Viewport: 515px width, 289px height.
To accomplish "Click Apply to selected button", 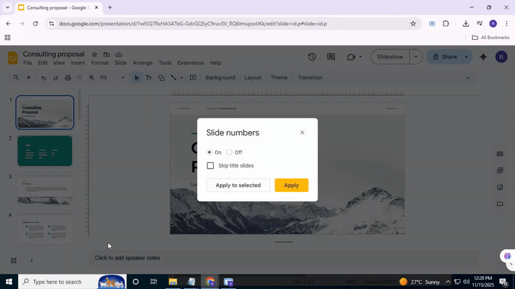I will [238, 185].
